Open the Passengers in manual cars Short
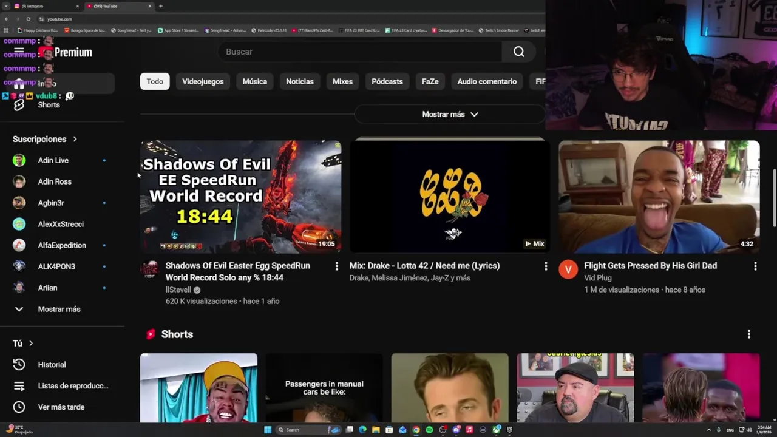Screen dimensions: 777x437 [324, 388]
